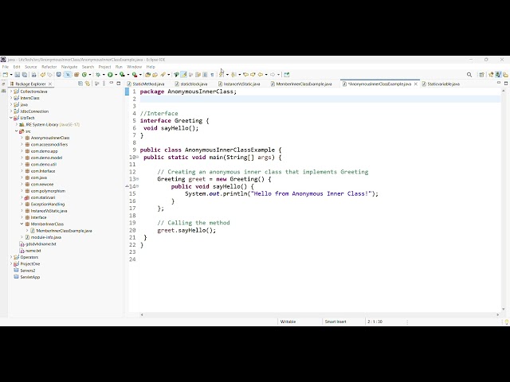The image size is (510, 382).
Task: Open dropdown arrow next to Run button
Action: coord(116,75)
